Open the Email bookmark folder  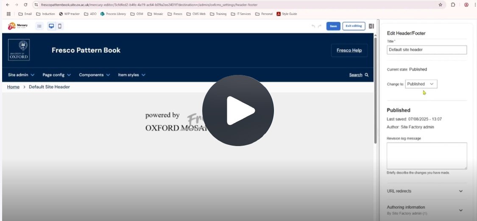tap(25, 14)
